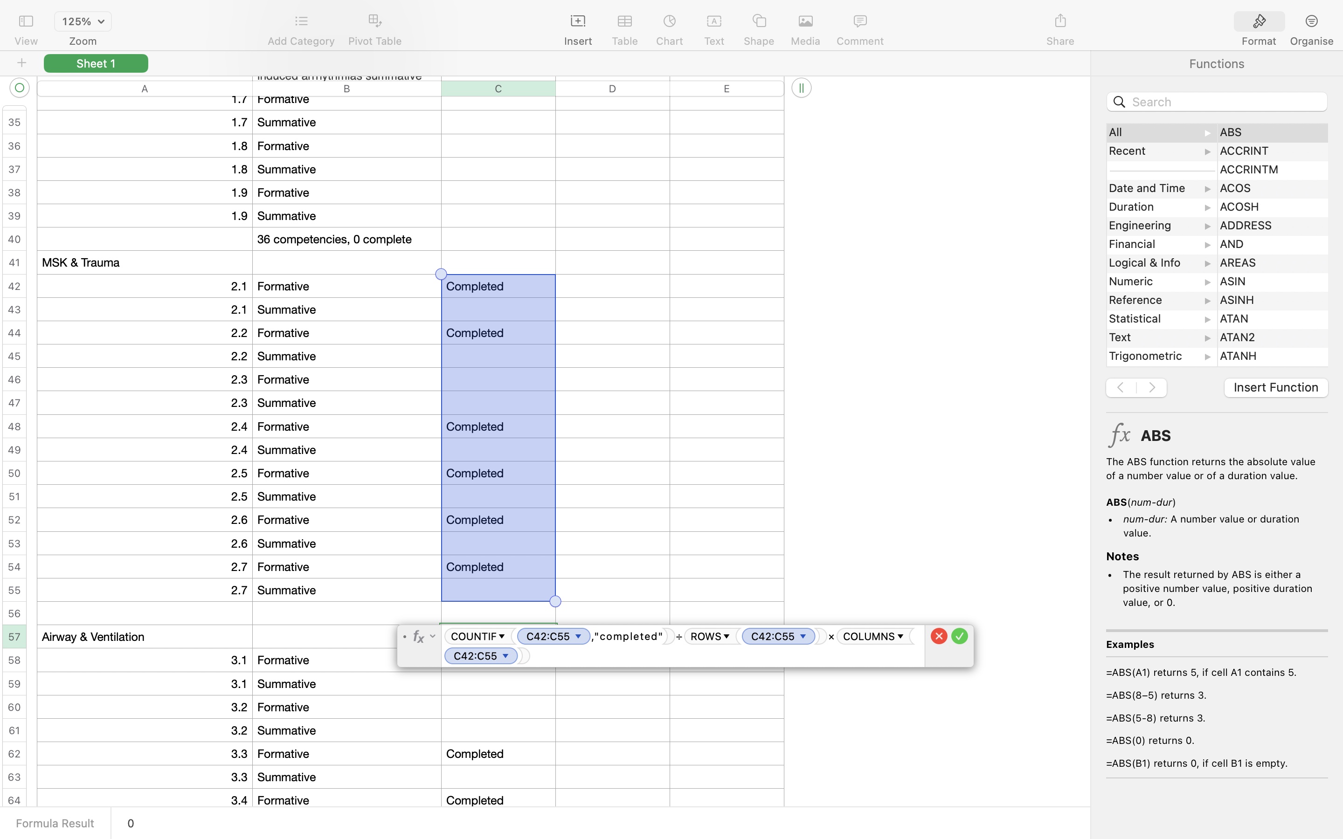1343x839 pixels.
Task: Cancel formula editing with red X
Action: pos(938,636)
